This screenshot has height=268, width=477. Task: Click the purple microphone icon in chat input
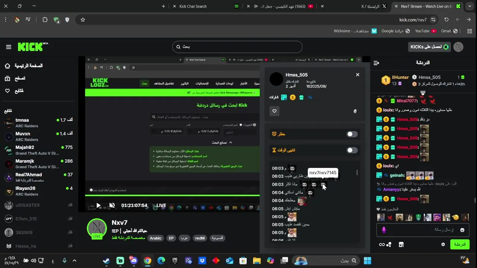point(384,230)
